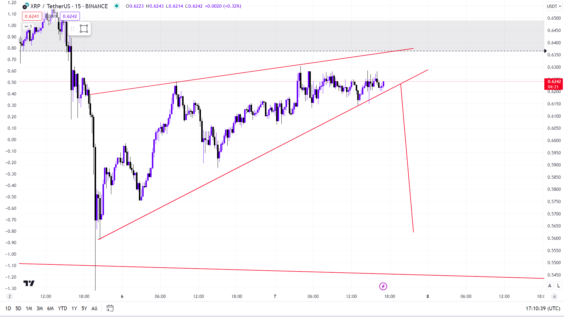The image size is (564, 317).
Task: Select the 5D time range
Action: (x=18, y=308)
